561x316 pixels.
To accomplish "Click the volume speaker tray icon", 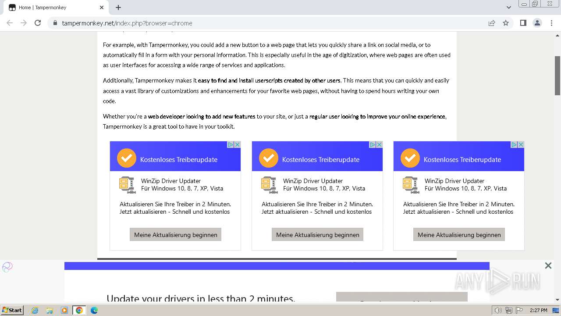I will click(498, 310).
